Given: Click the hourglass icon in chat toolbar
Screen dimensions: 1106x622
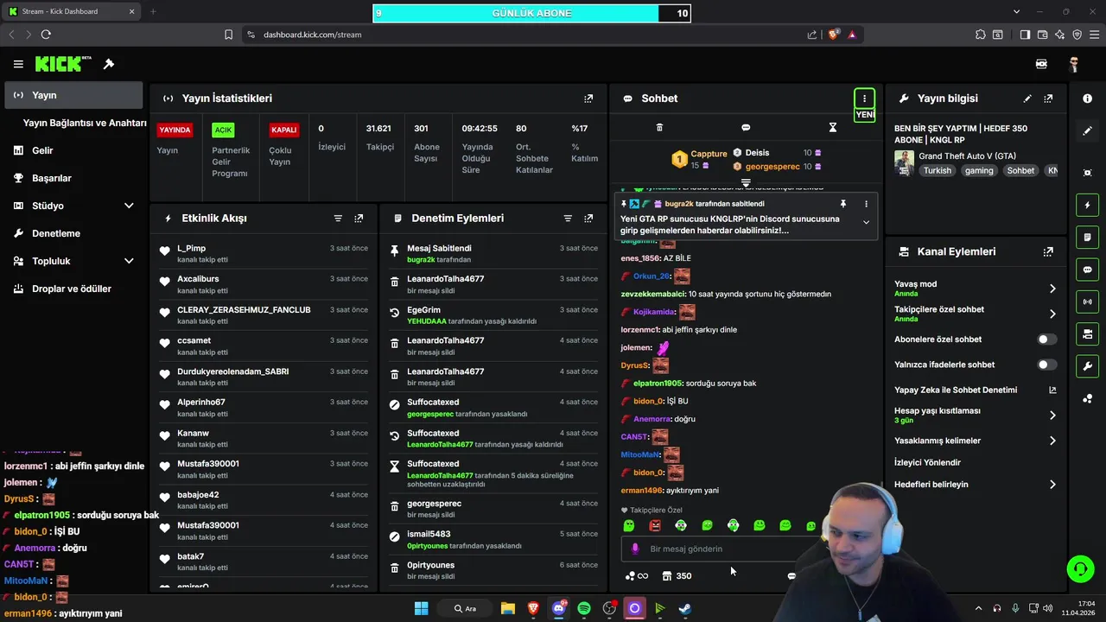Looking at the screenshot, I should (x=832, y=127).
